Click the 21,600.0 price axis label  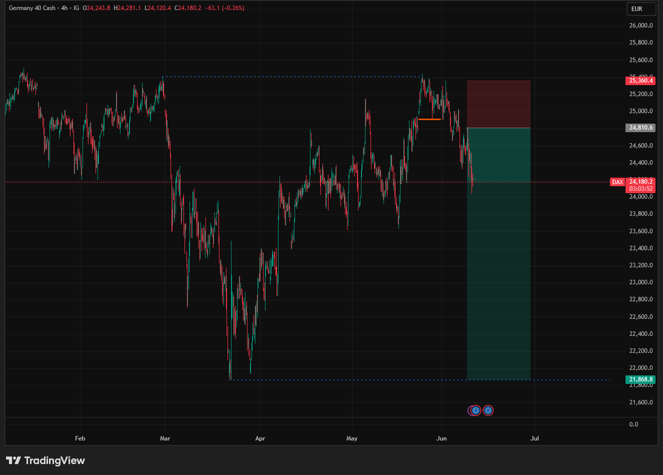pyautogui.click(x=641, y=402)
